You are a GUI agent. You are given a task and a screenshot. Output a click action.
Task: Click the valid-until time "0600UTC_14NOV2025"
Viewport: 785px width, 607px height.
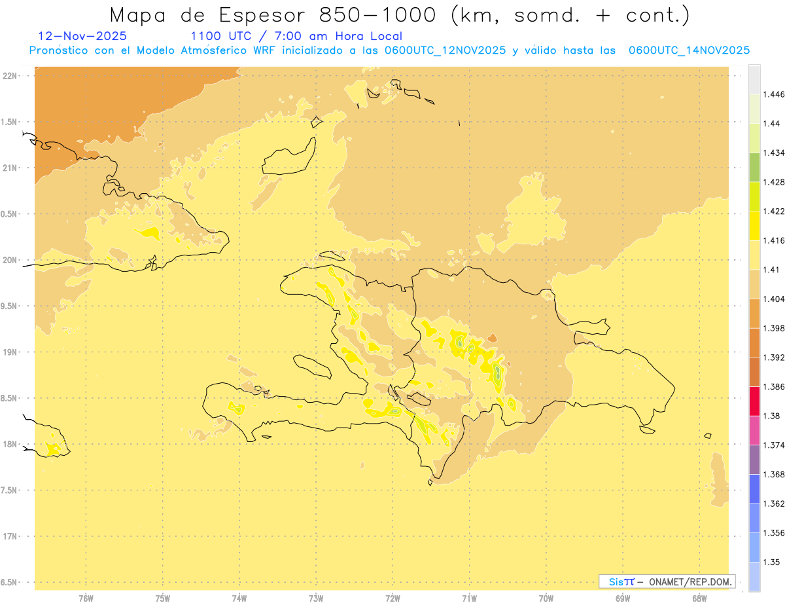click(689, 50)
